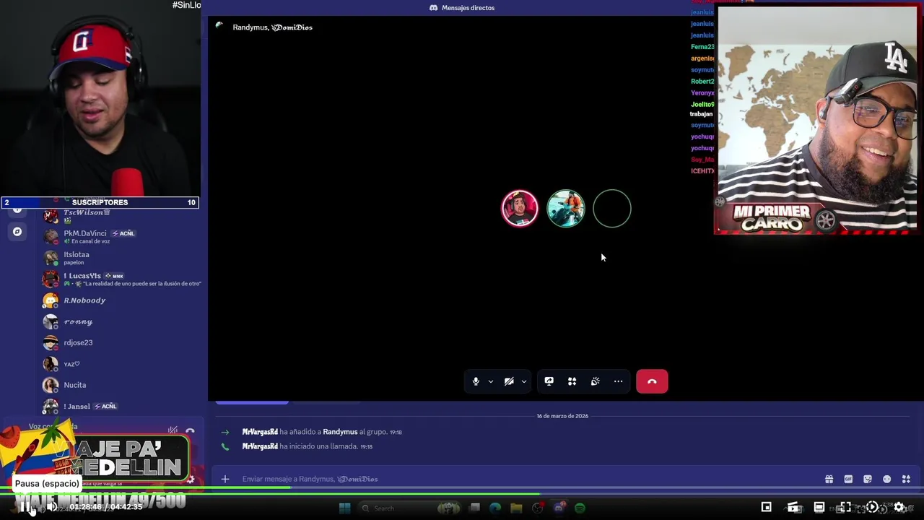Viewport: 924px width, 520px height.
Task: Open the gift icon in message bar
Action: coord(829,479)
